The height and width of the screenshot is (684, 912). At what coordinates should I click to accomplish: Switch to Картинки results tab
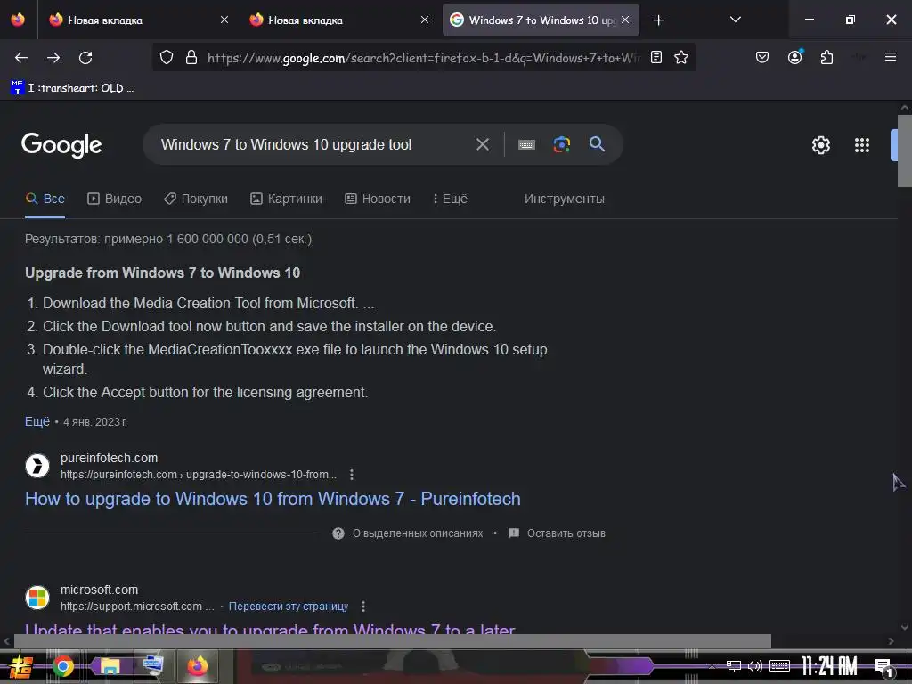click(x=286, y=199)
